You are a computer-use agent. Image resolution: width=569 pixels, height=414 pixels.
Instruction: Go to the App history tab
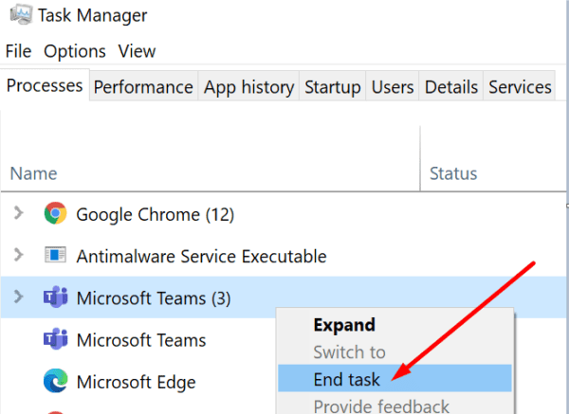(248, 87)
